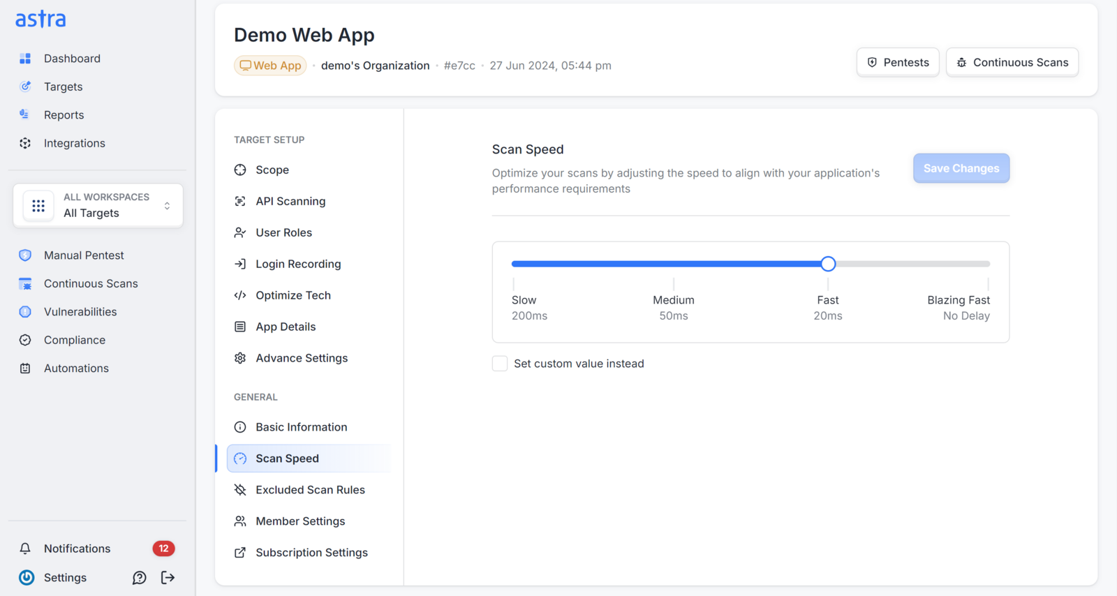Screen dimensions: 1117x596
Task: Expand the All Workspaces selector
Action: (x=98, y=205)
